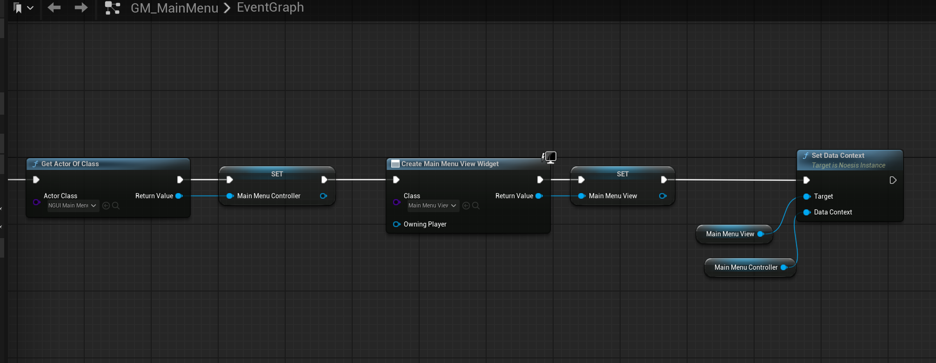
Task: Use selected asset arrow for Actor Class
Action: point(106,206)
